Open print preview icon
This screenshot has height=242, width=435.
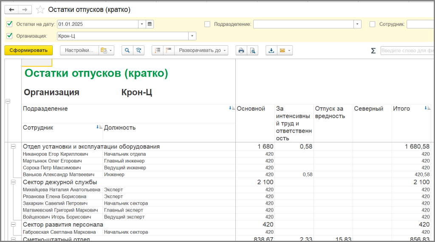(252, 50)
